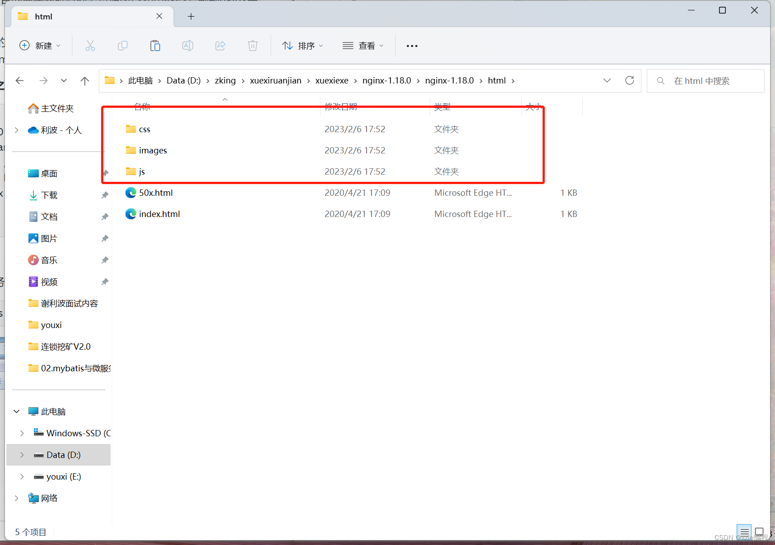Click zking in the breadcrumb path

225,81
